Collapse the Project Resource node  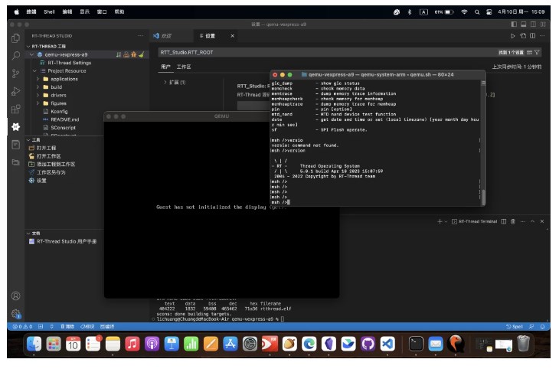pyautogui.click(x=35, y=71)
